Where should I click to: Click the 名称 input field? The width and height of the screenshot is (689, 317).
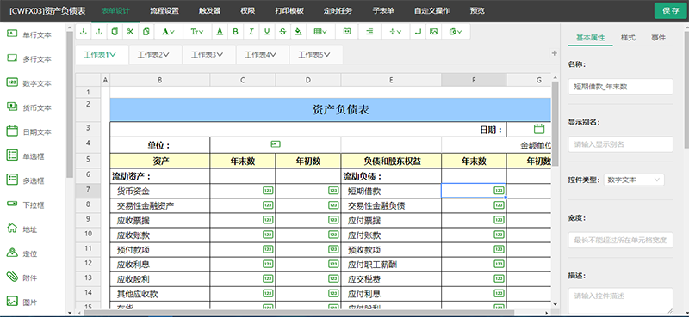point(620,87)
